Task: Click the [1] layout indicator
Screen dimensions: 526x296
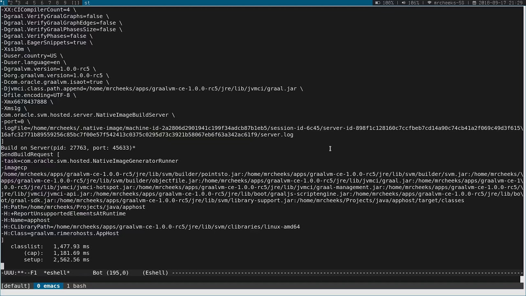Action: (76, 3)
